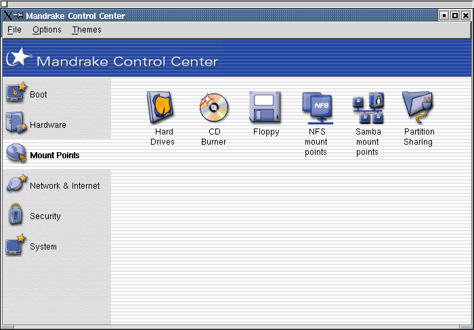Minimize the Mandrake Control Center window
This screenshot has width=474, height=330.
444,16
